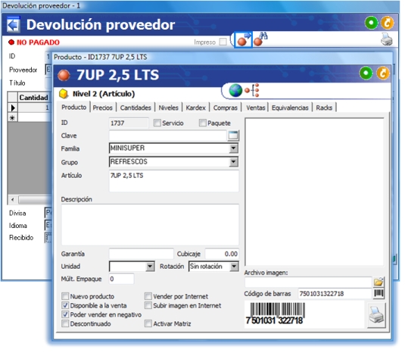Open the product levels tree icon
This screenshot has width=405, height=353.
click(252, 90)
